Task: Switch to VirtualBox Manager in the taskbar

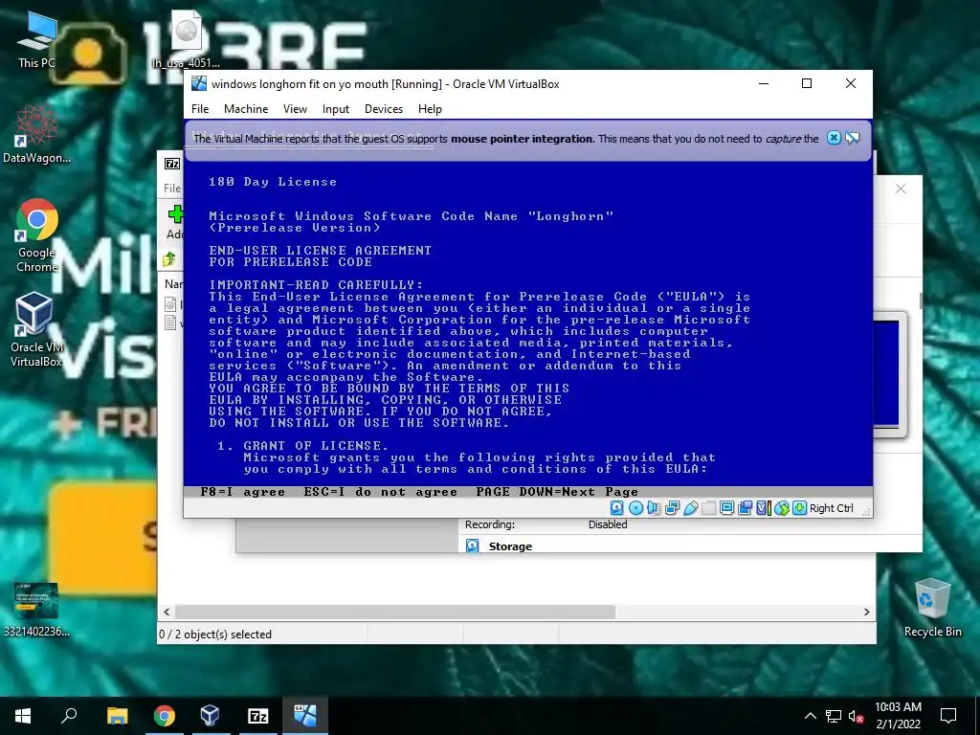Action: click(x=210, y=716)
